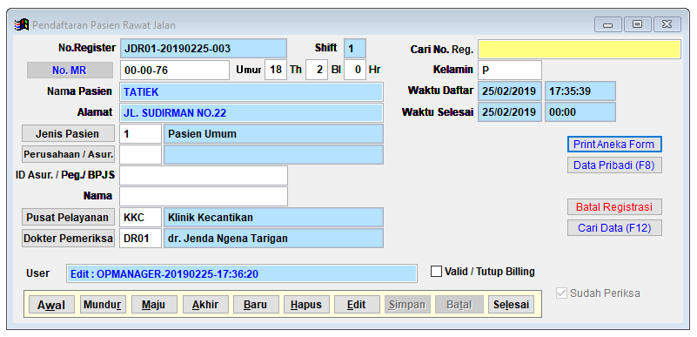The image size is (697, 337).
Task: Click the Edit button
Action: coord(357,305)
